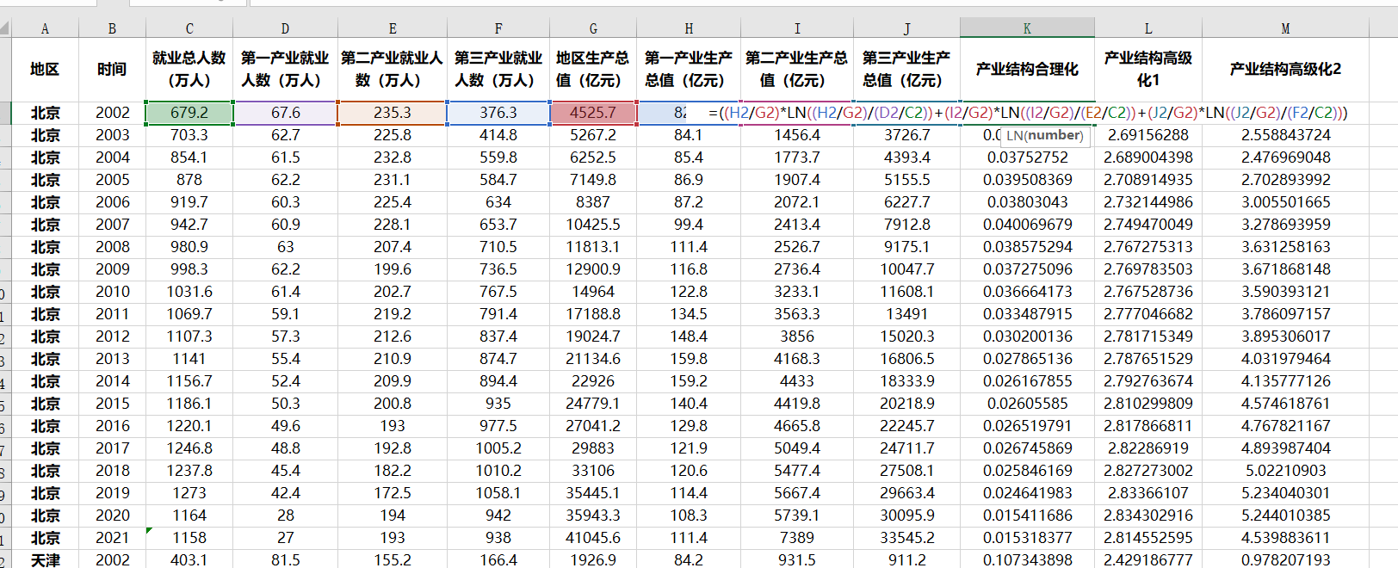
Task: Select column A header
Action: [x=45, y=28]
